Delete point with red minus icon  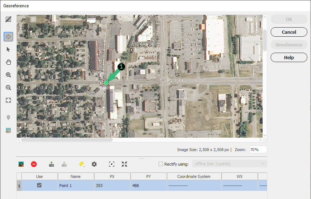(34, 164)
